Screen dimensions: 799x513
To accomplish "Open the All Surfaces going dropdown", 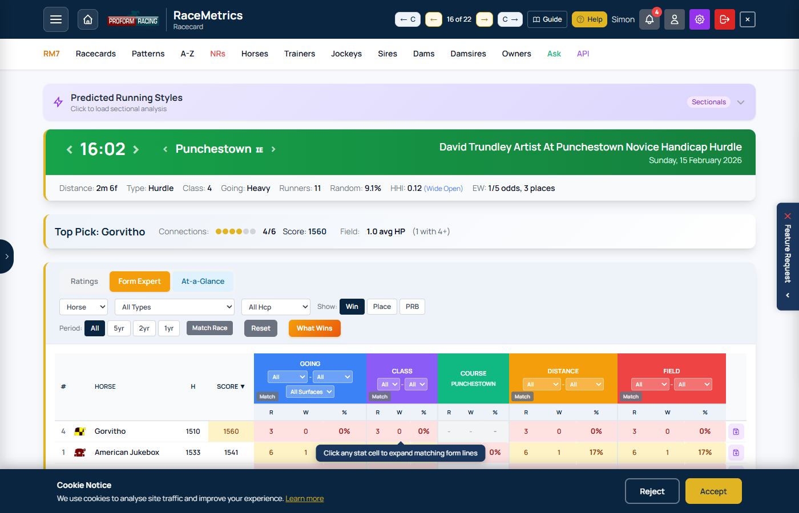I will 310,392.
